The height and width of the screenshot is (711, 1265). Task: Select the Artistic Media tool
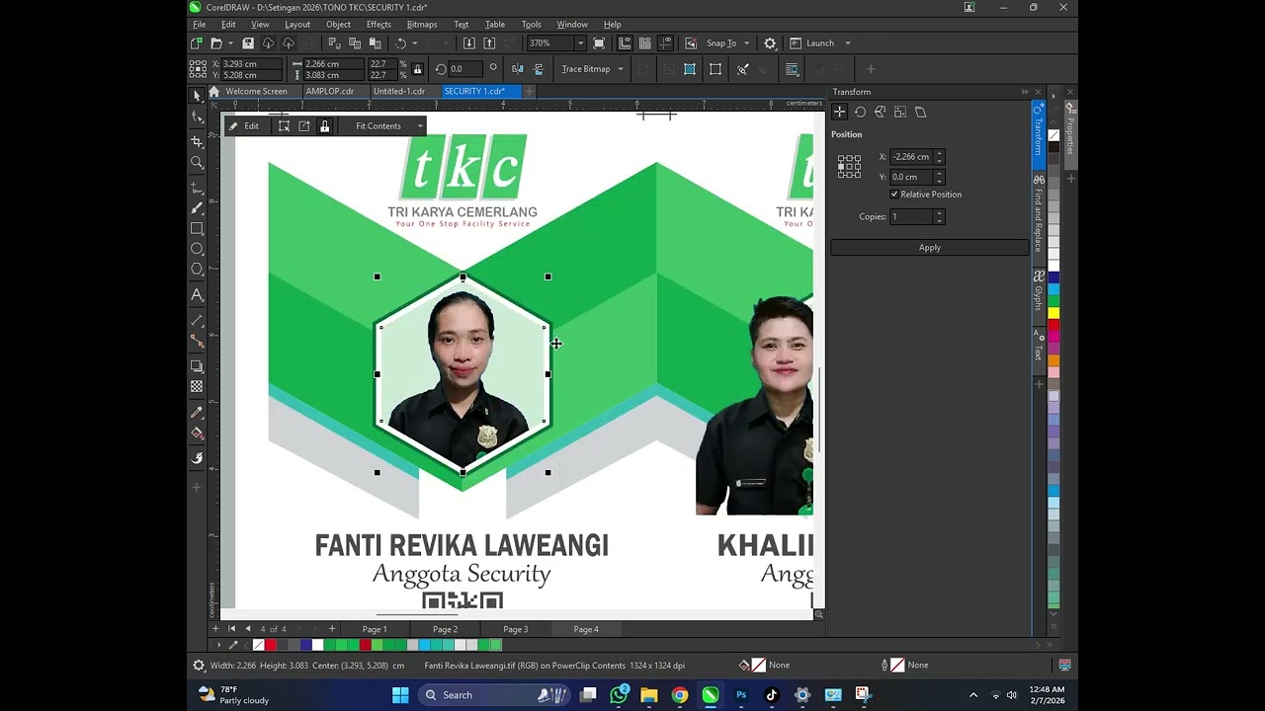tap(197, 208)
